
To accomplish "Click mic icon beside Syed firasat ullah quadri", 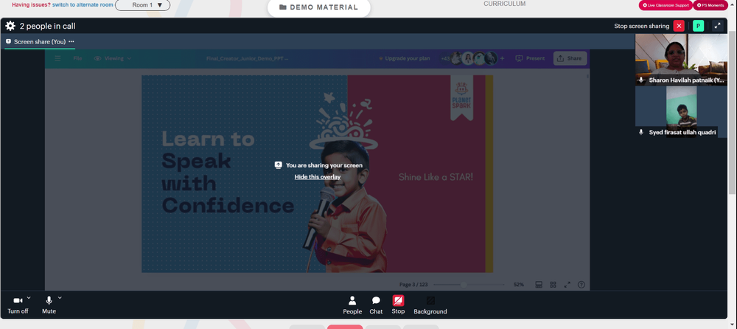I will 640,132.
